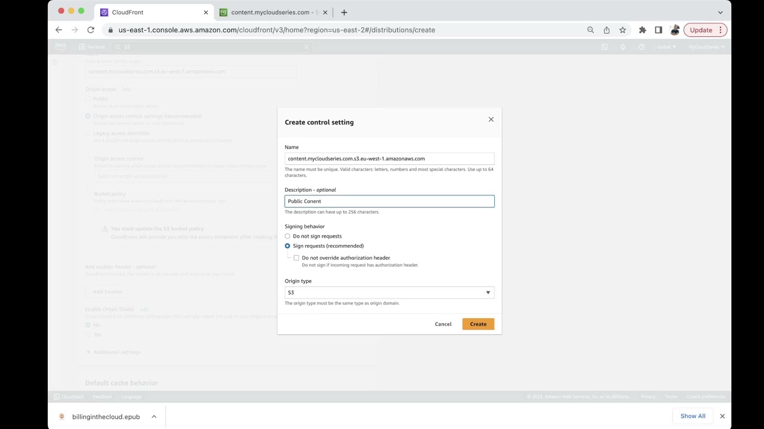
Task: Clear the AWS search field
Action: pos(306,46)
